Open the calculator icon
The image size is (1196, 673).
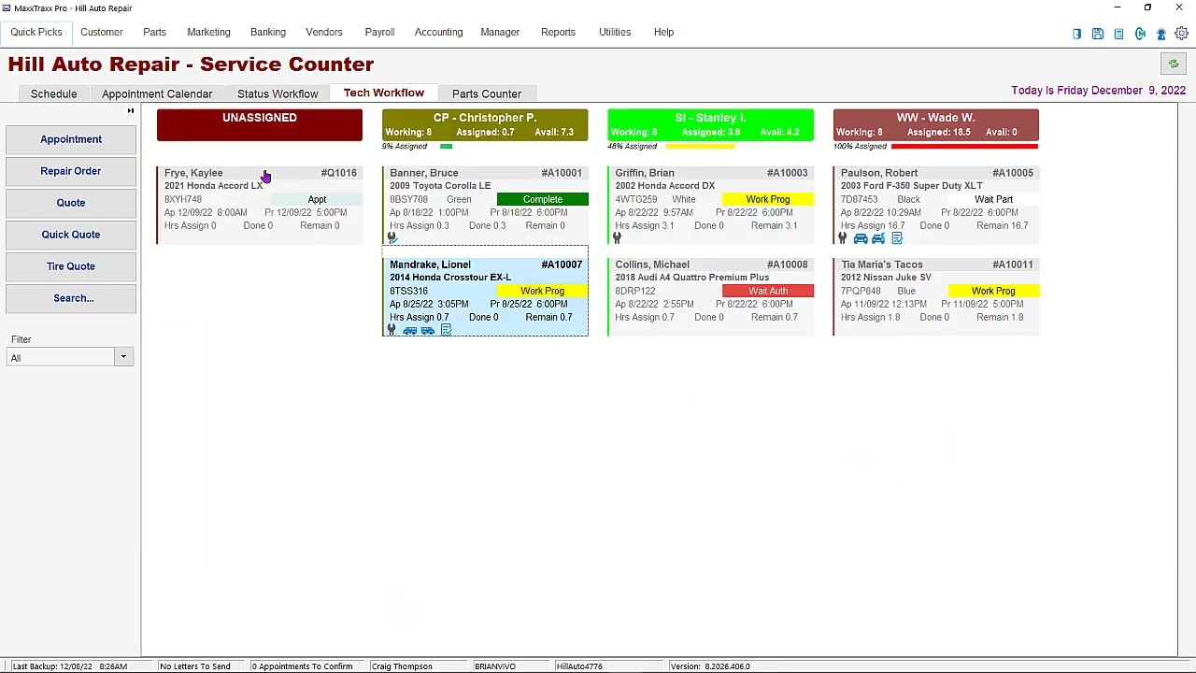[1118, 34]
